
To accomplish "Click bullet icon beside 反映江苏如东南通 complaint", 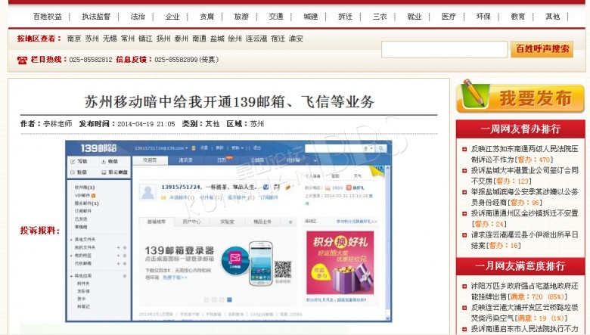I will pyautogui.click(x=464, y=150).
